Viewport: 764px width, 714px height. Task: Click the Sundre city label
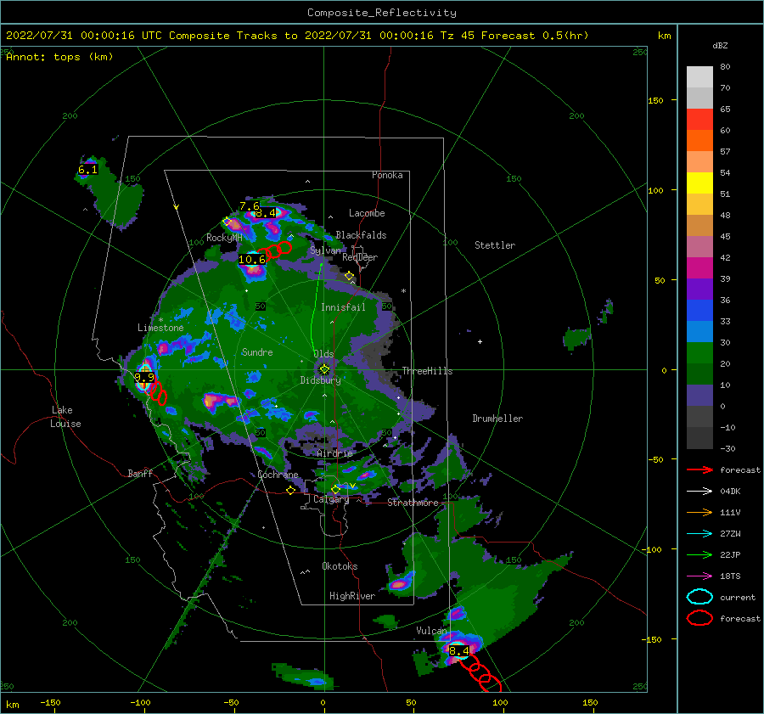coord(257,351)
